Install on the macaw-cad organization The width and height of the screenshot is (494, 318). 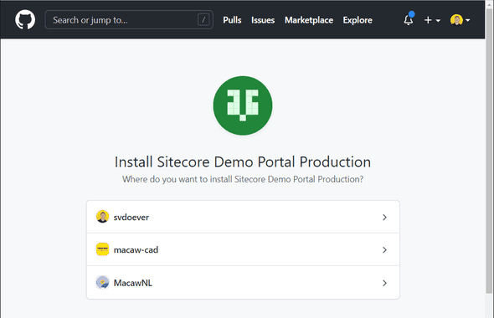[x=243, y=249]
